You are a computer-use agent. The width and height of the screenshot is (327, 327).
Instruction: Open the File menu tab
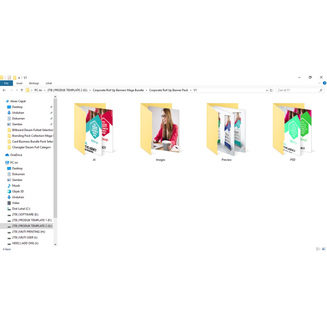[6, 83]
